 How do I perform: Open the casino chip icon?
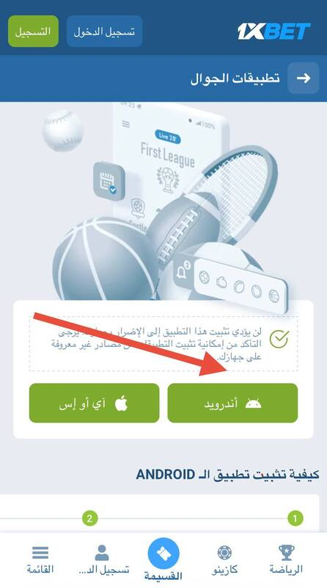tap(224, 553)
